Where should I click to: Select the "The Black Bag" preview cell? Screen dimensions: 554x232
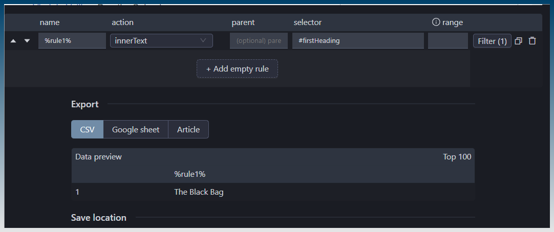click(199, 192)
